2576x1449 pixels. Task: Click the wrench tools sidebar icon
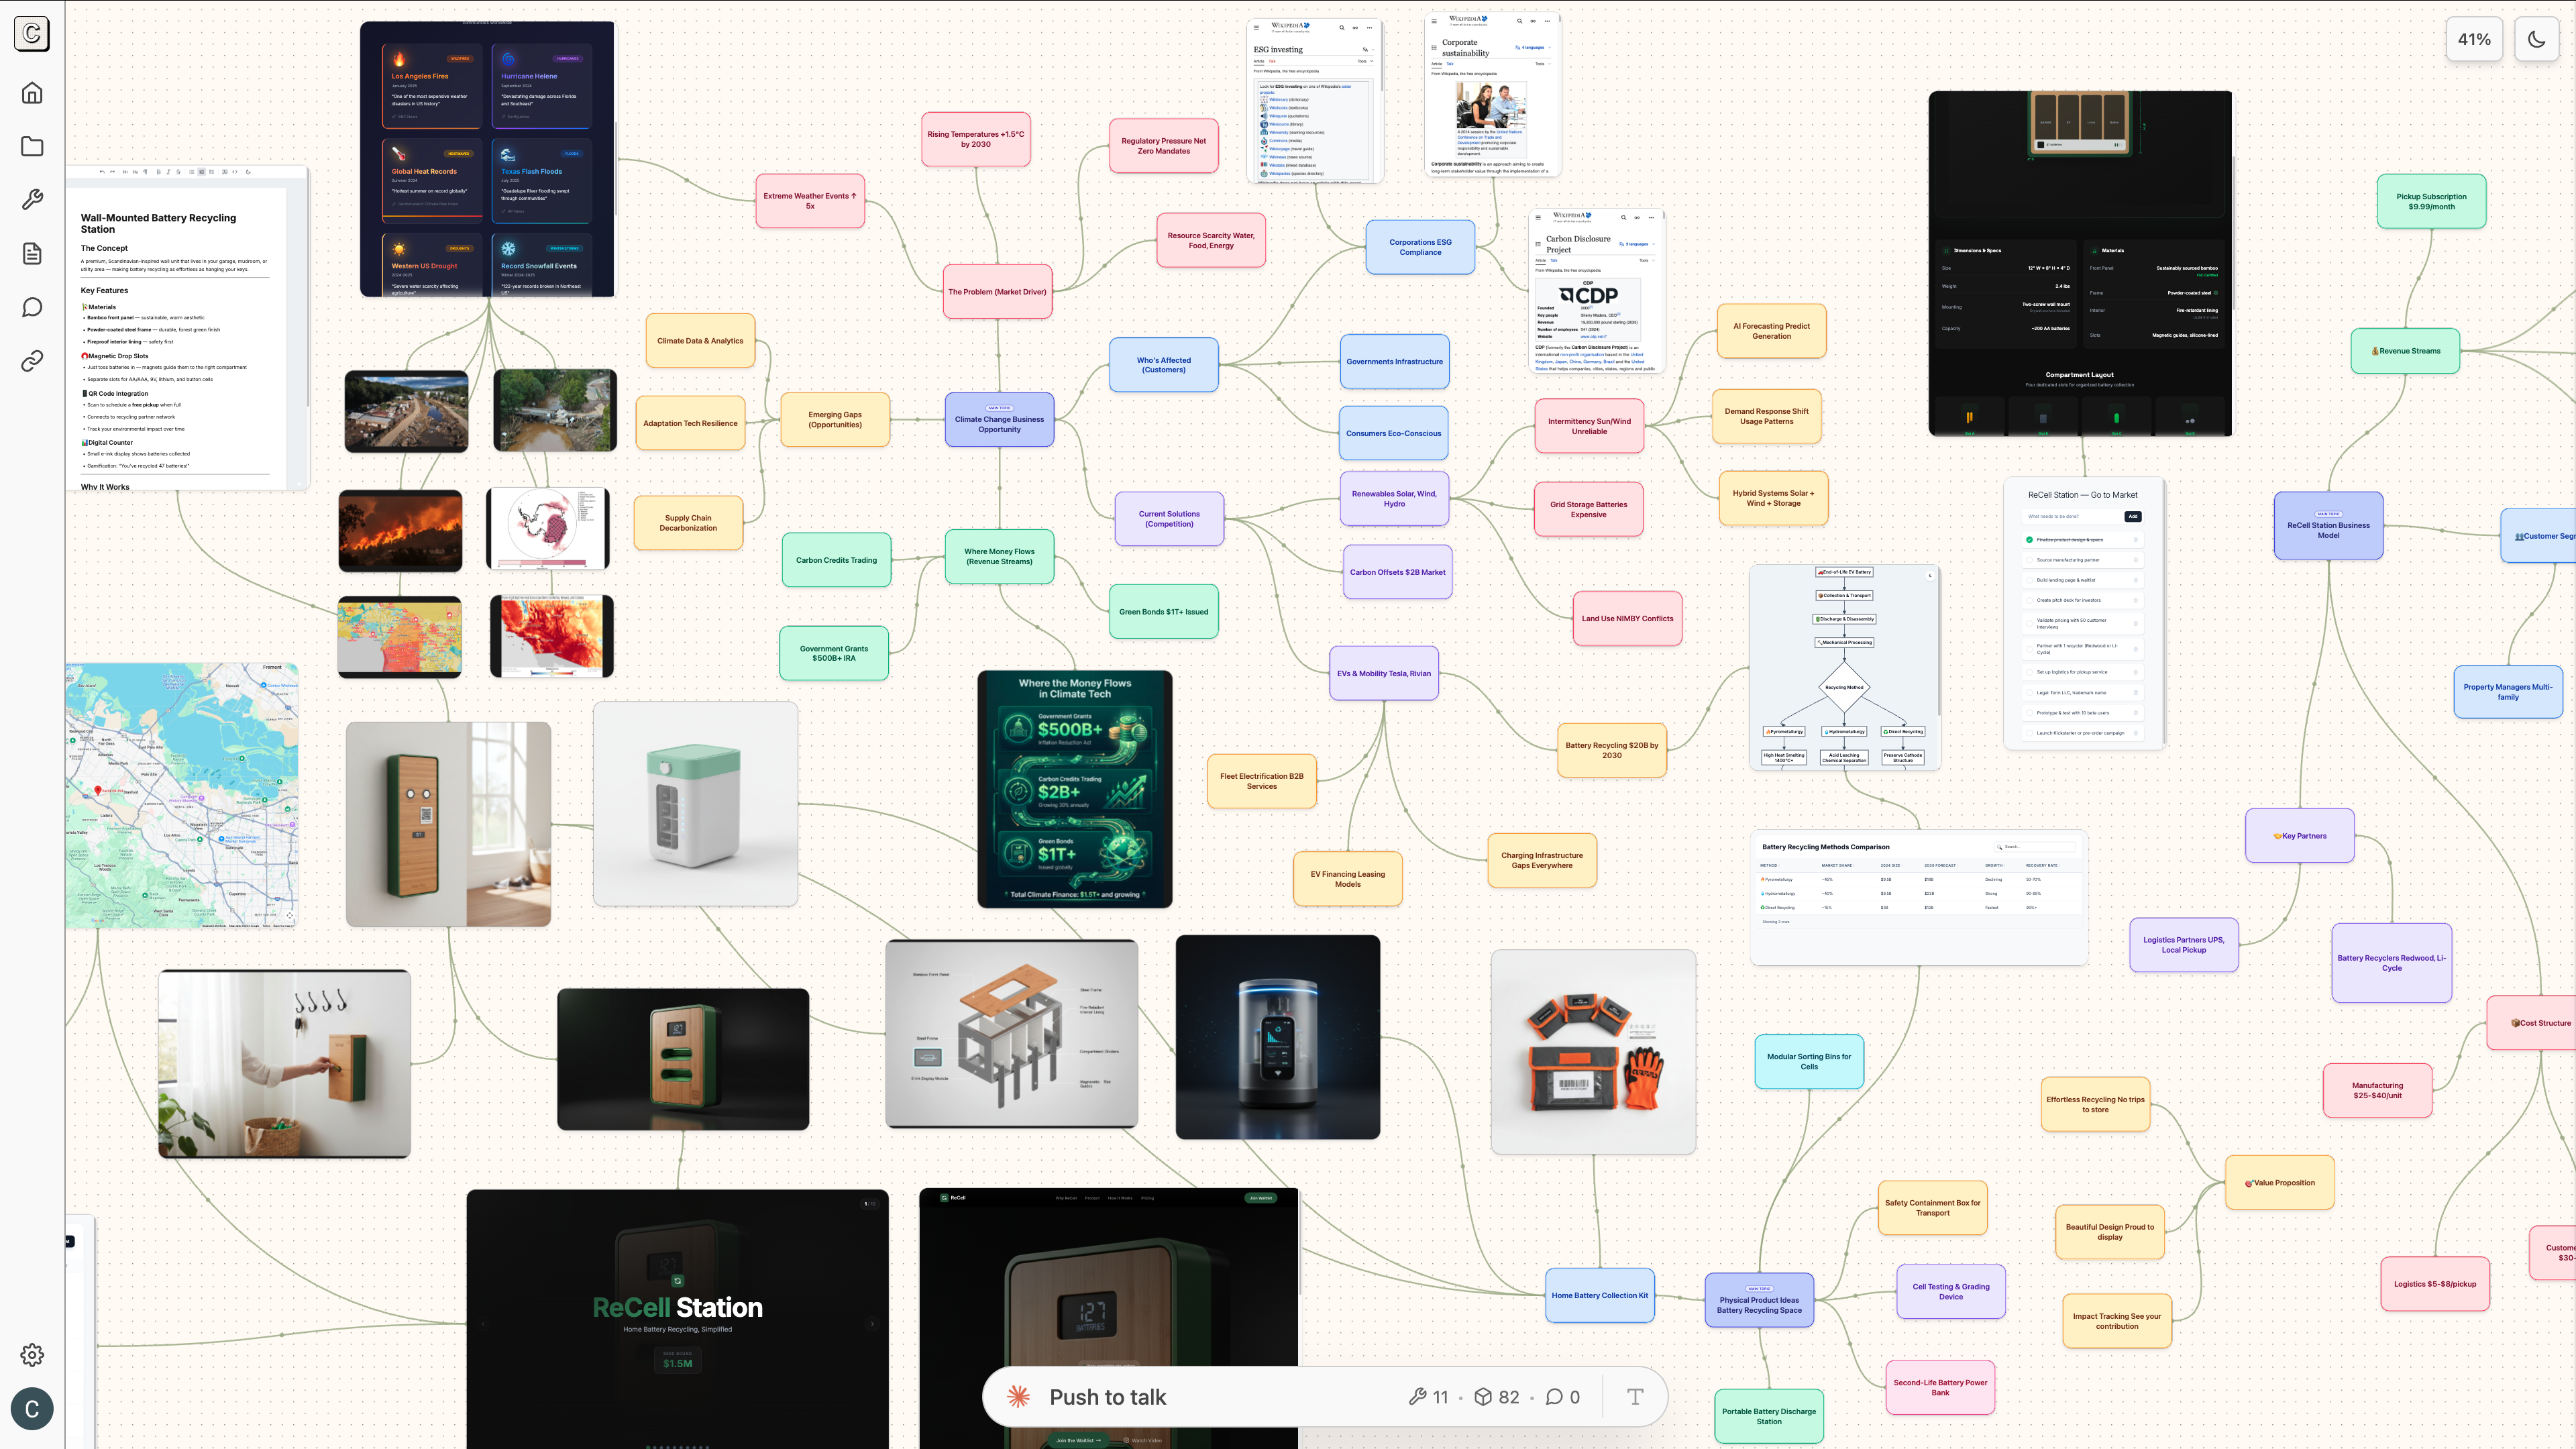[32, 200]
